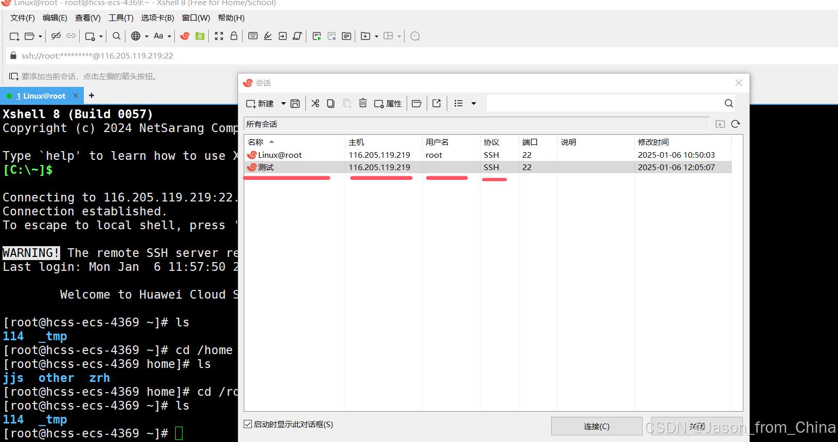Sort by 修改时间 column header
This screenshot has height=442, width=838.
tap(683, 142)
